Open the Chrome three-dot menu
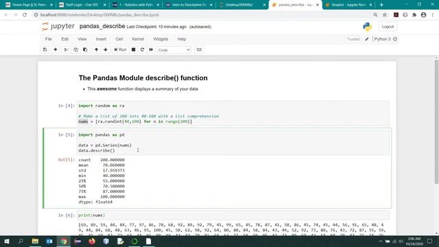The width and height of the screenshot is (439, 247). coord(433,15)
